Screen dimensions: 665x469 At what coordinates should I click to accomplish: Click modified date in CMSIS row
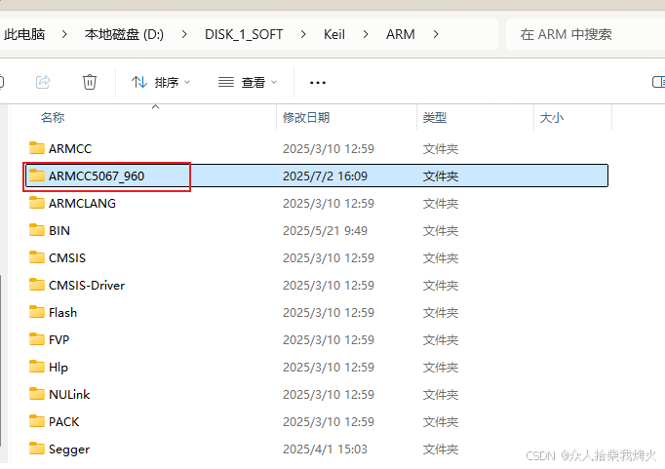[329, 257]
